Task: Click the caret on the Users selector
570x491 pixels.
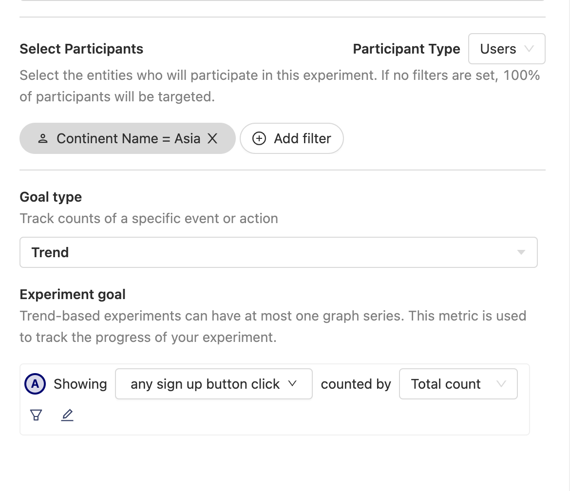Action: [529, 49]
